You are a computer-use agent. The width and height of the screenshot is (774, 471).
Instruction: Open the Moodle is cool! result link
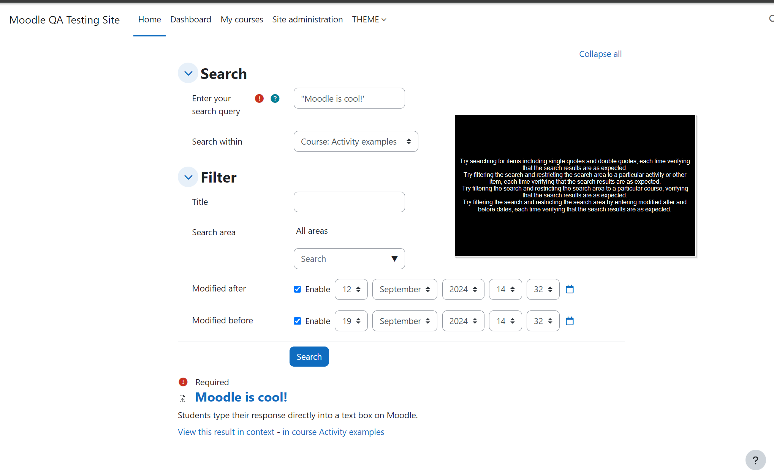click(241, 397)
